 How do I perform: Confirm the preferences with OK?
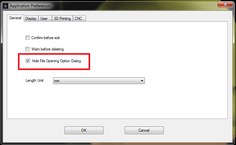(x=84, y=130)
